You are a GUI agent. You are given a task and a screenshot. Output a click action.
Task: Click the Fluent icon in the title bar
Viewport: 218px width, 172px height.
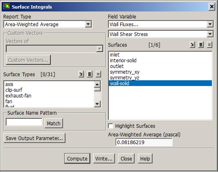click(x=7, y=7)
